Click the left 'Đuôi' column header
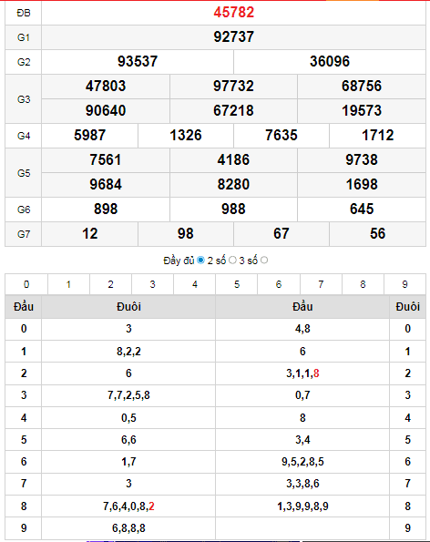Screen dimensions: 430x542 pyautogui.click(x=128, y=307)
